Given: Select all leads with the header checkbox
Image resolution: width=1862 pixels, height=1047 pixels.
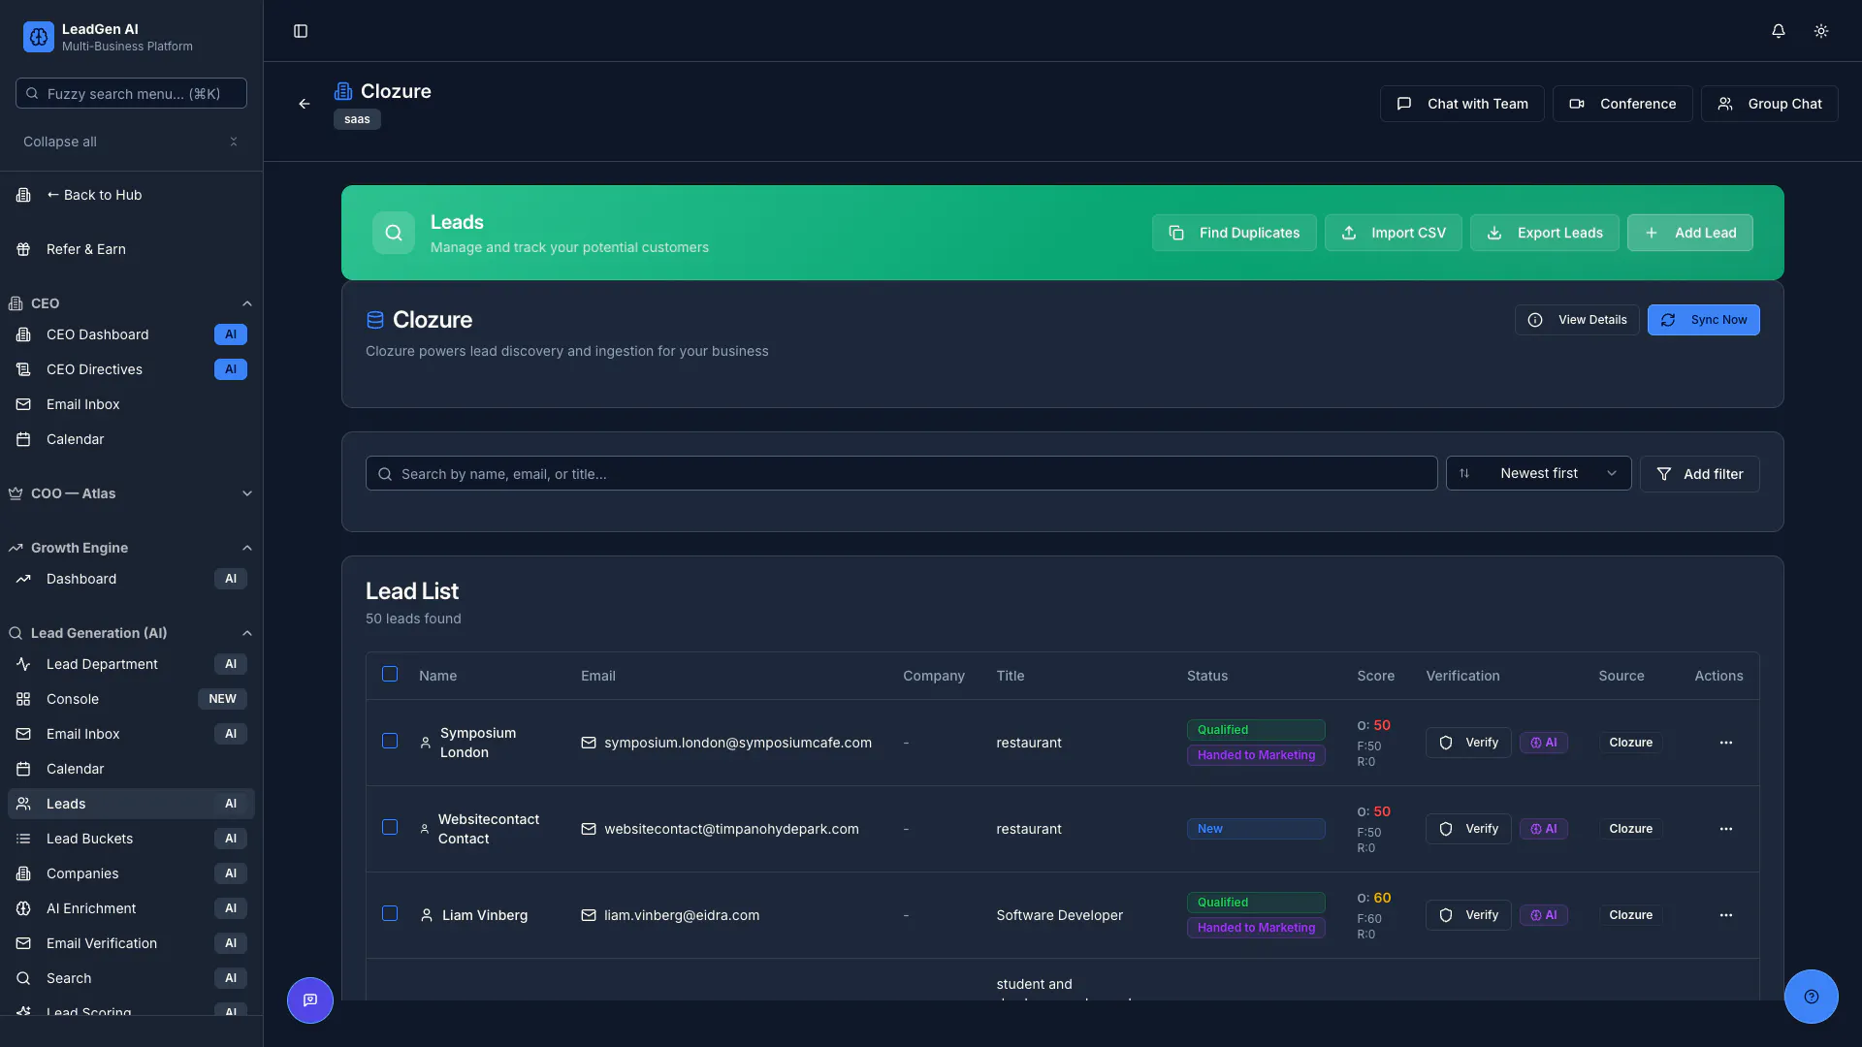Looking at the screenshot, I should tap(390, 674).
